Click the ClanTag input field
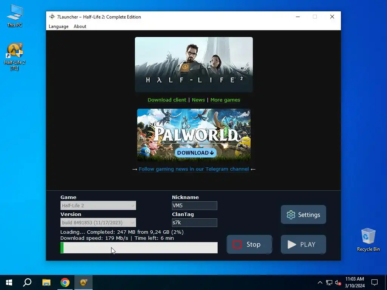The height and width of the screenshot is (290, 387). 195,222
